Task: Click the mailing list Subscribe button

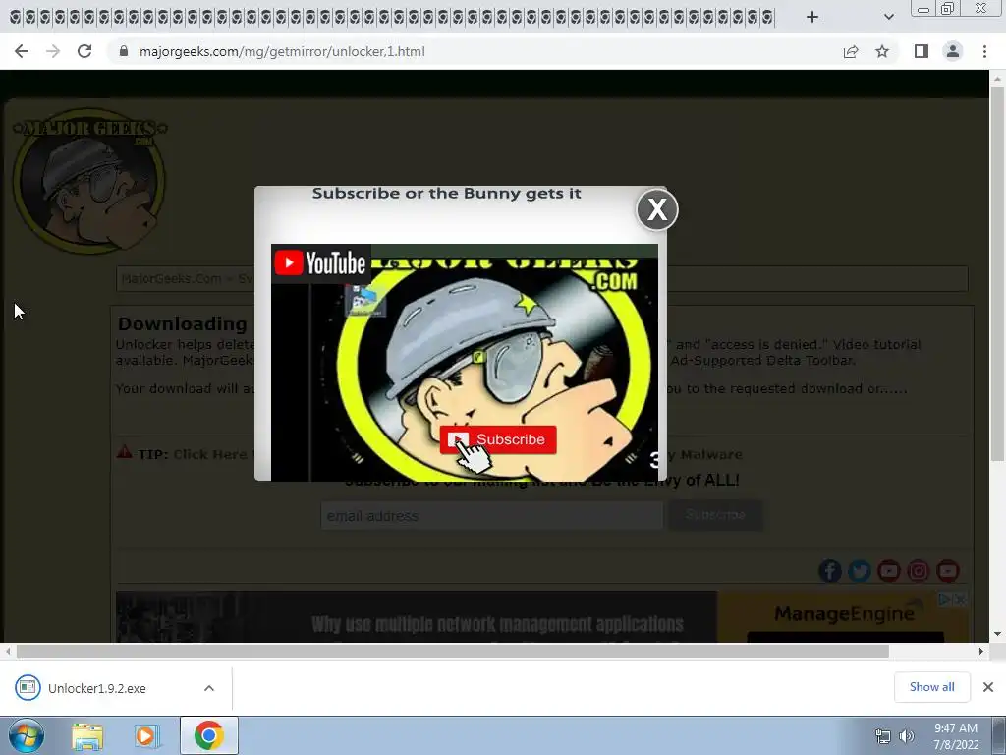Action: [715, 515]
